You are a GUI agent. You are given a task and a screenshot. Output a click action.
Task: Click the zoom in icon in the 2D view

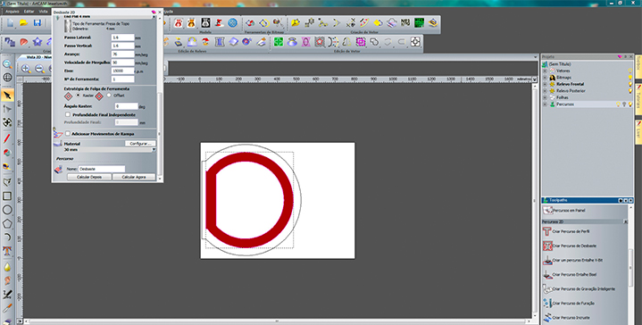point(26,69)
